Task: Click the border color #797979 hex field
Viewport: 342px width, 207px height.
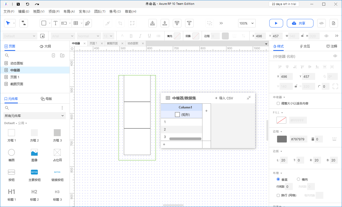Action: click(298, 139)
